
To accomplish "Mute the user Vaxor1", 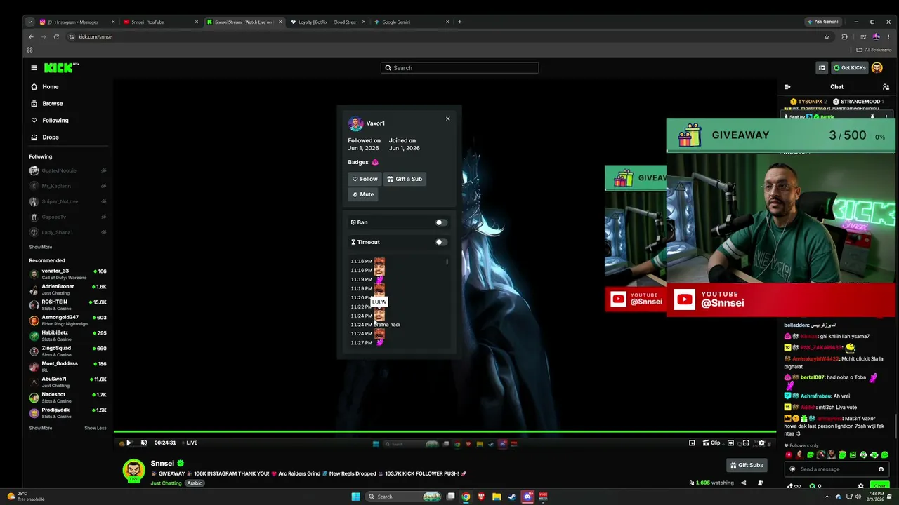I will point(363,194).
